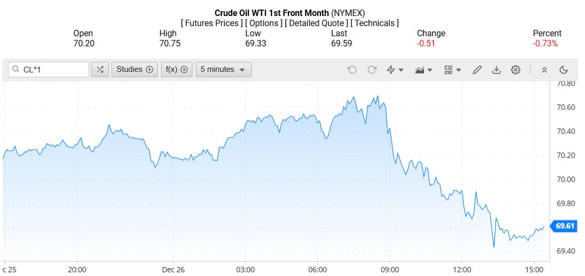Screen dimensions: 585x276
Task: Open the Detailed Quote page
Action: [x=317, y=23]
